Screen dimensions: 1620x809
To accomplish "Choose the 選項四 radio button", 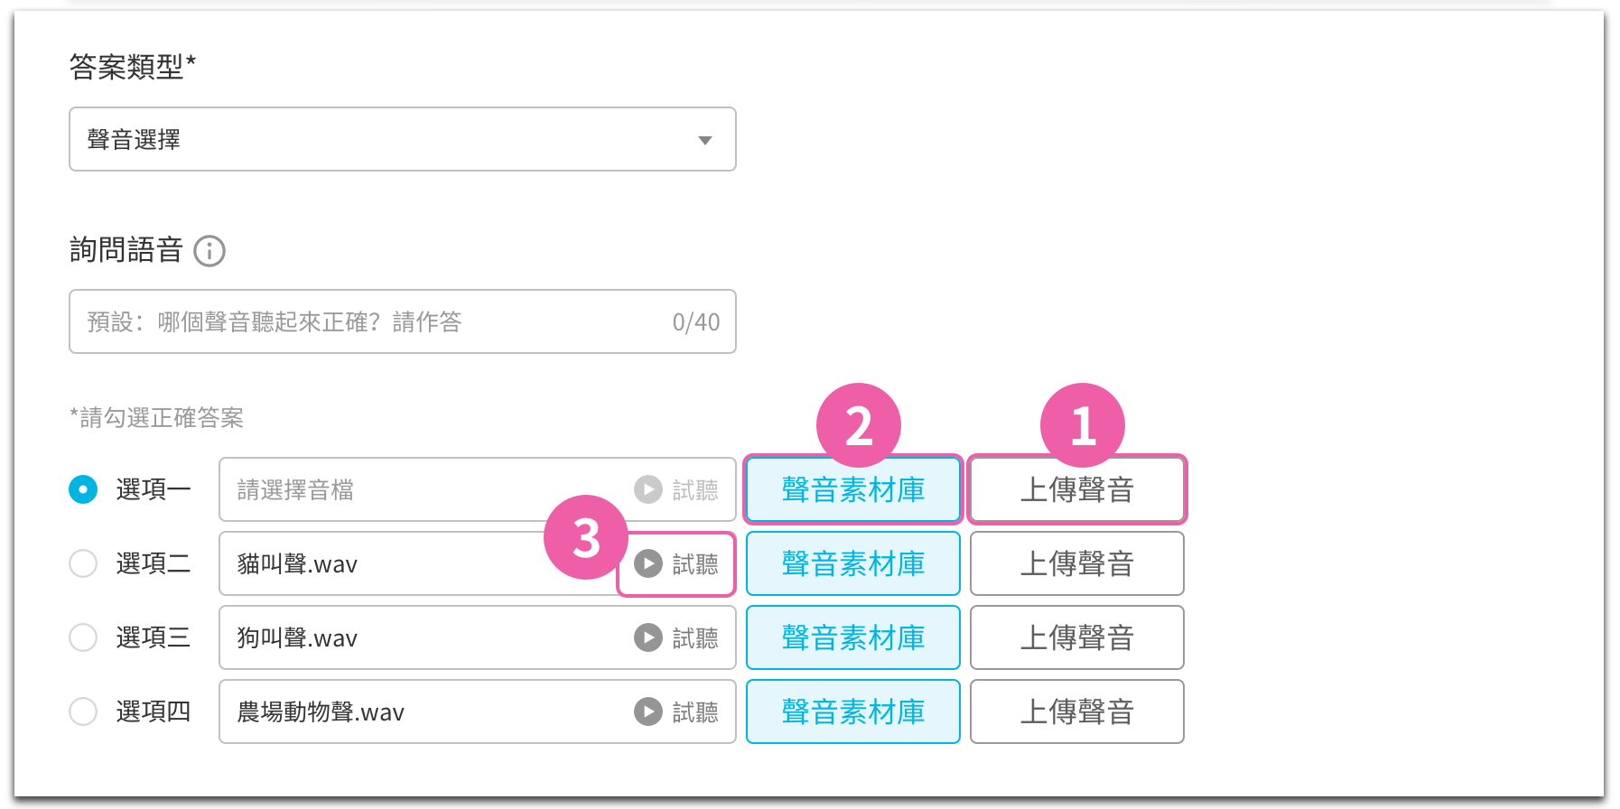I will click(83, 711).
